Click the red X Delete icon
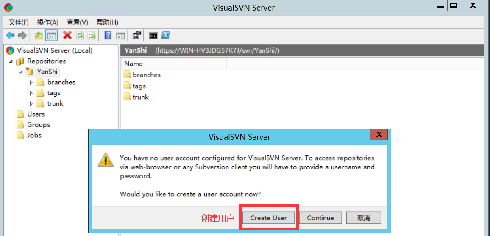The width and height of the screenshot is (490, 236). (x=67, y=35)
